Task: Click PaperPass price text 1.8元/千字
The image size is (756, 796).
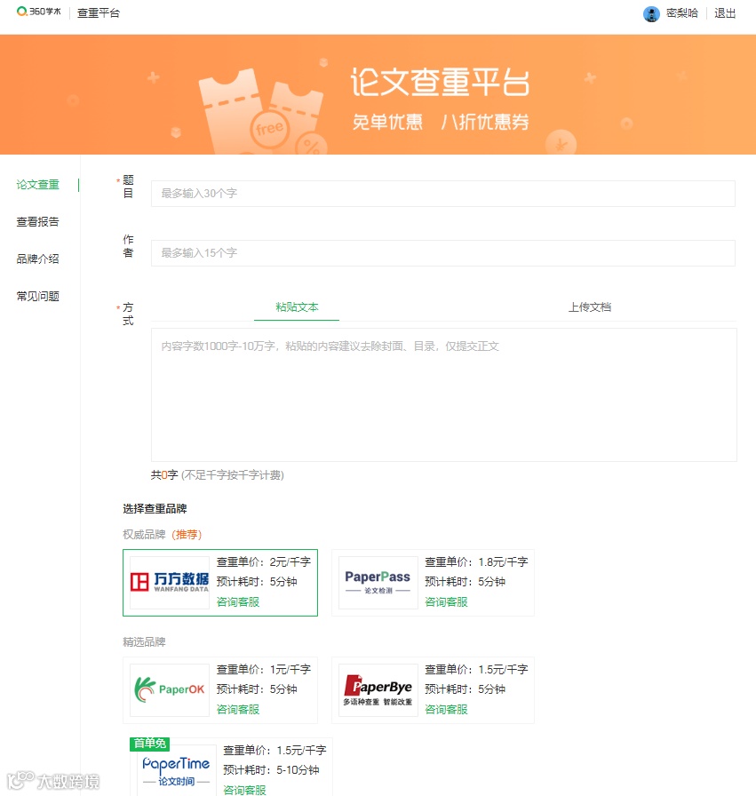Action: click(503, 562)
